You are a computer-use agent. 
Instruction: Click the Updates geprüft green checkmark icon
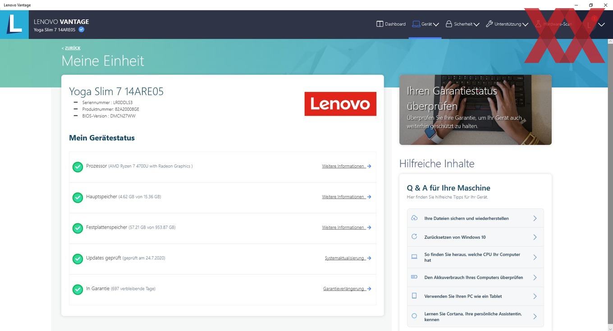pos(78,259)
